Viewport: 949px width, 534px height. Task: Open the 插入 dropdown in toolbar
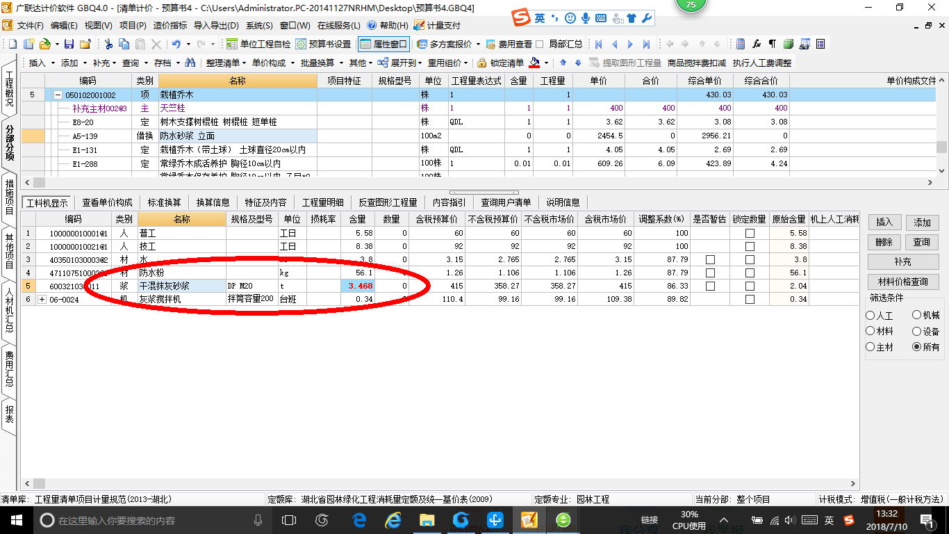pos(42,63)
